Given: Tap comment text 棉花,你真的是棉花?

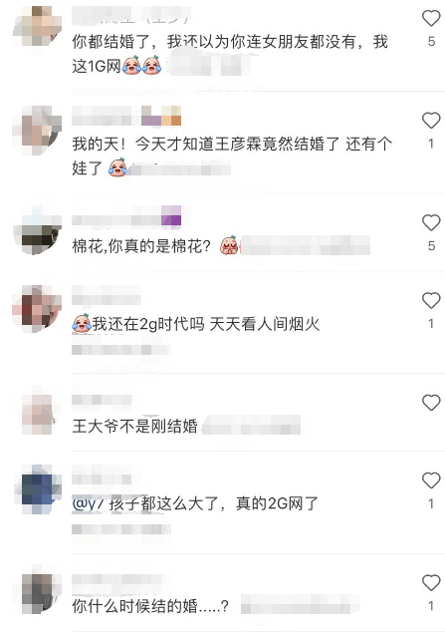Looking at the screenshot, I should 141,246.
